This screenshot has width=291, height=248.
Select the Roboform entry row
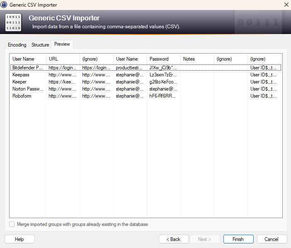[x=22, y=96]
